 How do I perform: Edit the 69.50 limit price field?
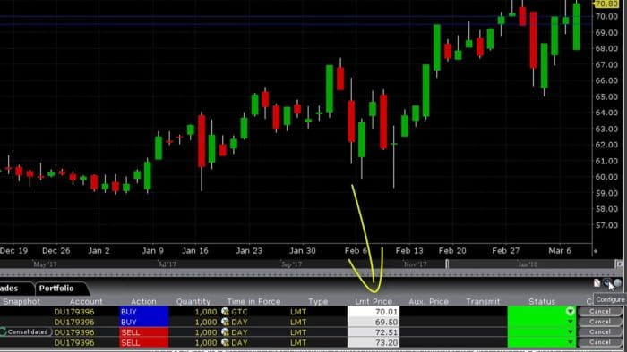(x=374, y=322)
